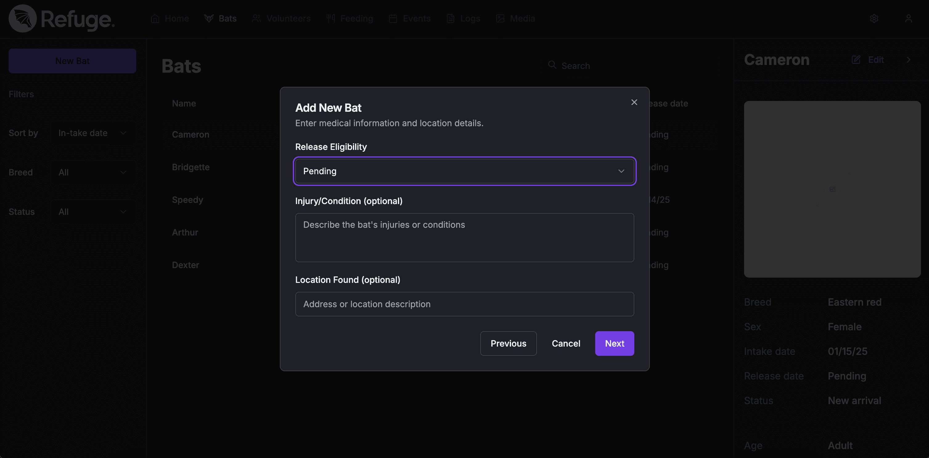Viewport: 929px width, 458px height.
Task: Click the Location Found input field
Action: (465, 304)
